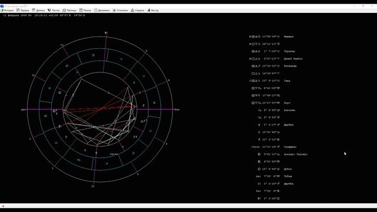Click the MC row at the list bottom

pos(269,198)
